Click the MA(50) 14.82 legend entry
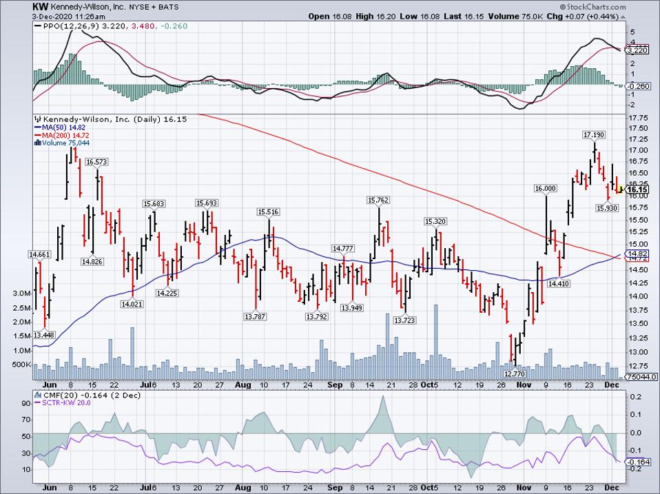 tap(60, 127)
